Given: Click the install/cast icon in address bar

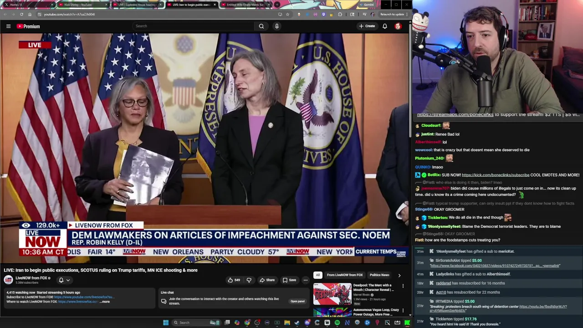Looking at the screenshot, I should [x=280, y=14].
